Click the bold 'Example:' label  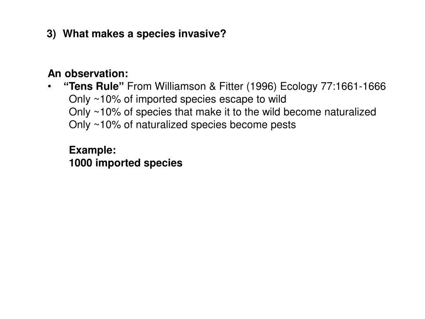93,150
